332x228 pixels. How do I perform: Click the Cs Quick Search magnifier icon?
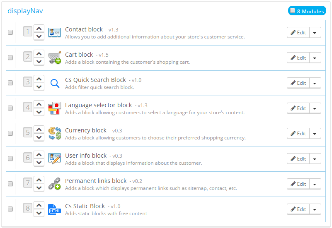pos(54,83)
